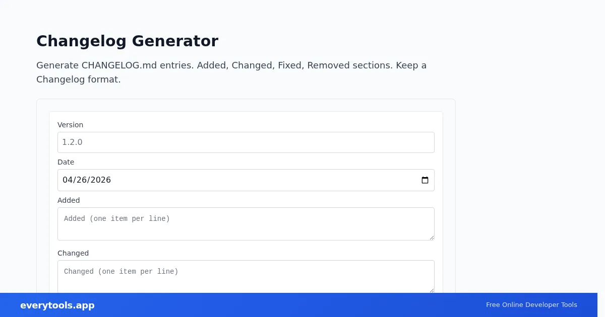Open the calendar picker icon in Date field
This screenshot has height=317, width=605.
(425, 180)
